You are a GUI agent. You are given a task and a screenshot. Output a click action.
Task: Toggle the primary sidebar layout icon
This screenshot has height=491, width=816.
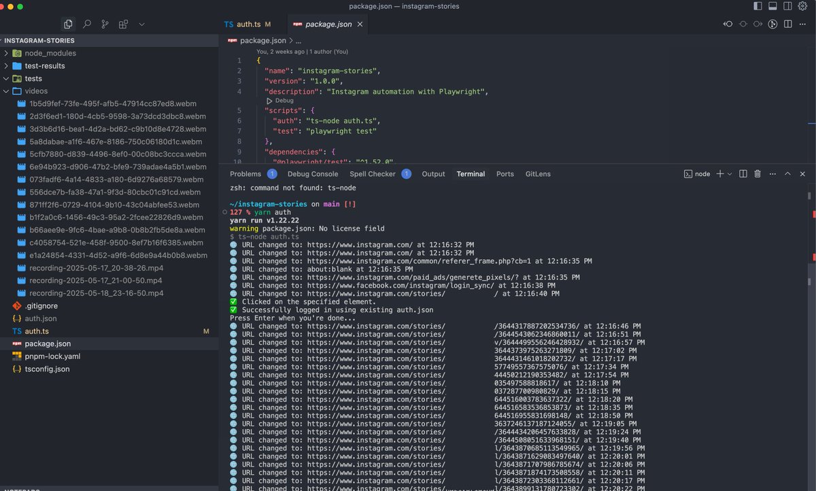click(758, 6)
